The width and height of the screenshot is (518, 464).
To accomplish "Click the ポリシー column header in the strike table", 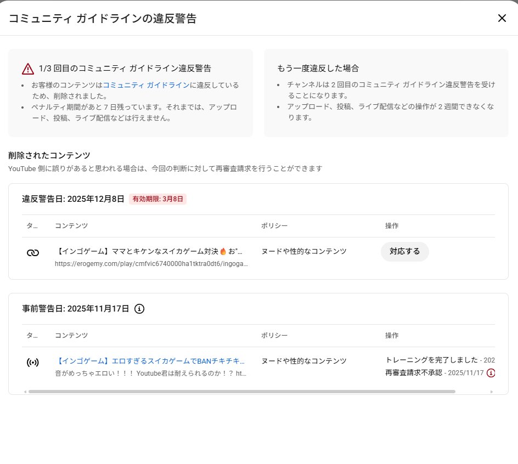I will [274, 226].
